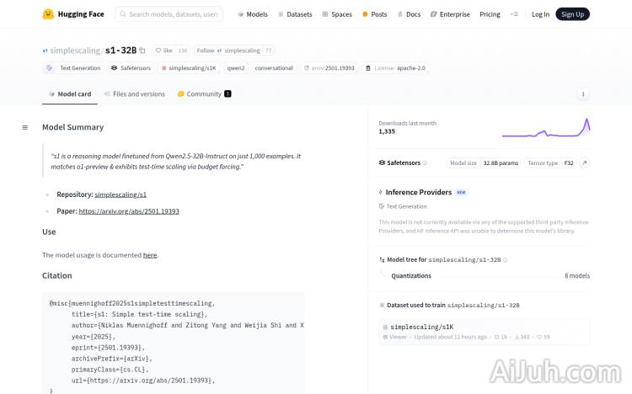
Task: Open the three-dot model options menu
Action: 583,94
